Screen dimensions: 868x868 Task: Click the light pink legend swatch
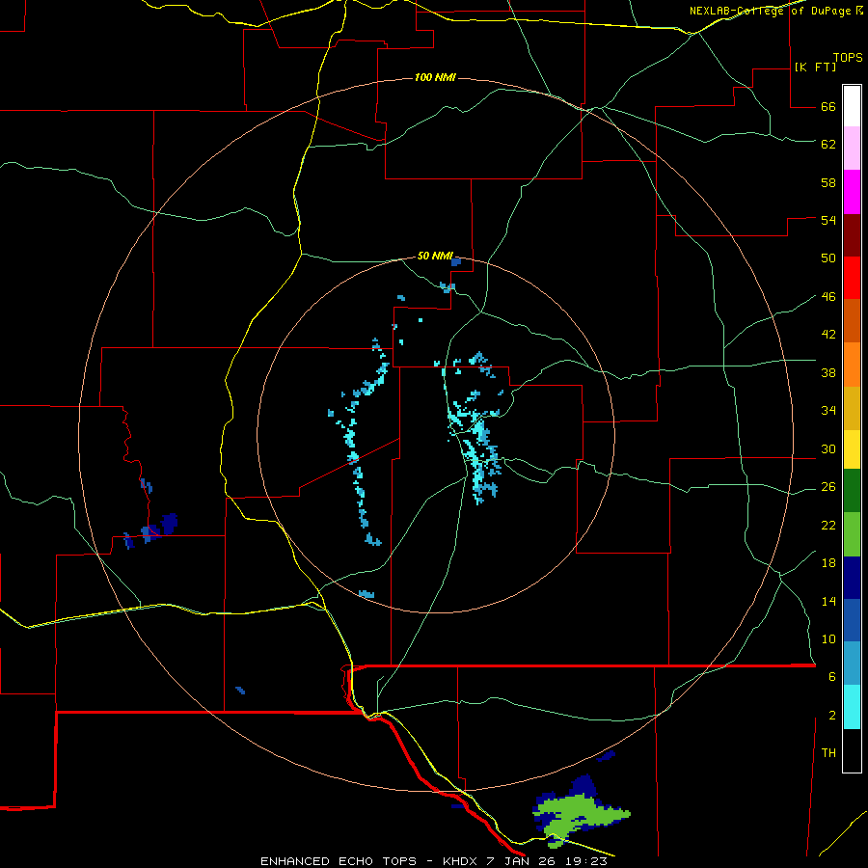coord(852,148)
